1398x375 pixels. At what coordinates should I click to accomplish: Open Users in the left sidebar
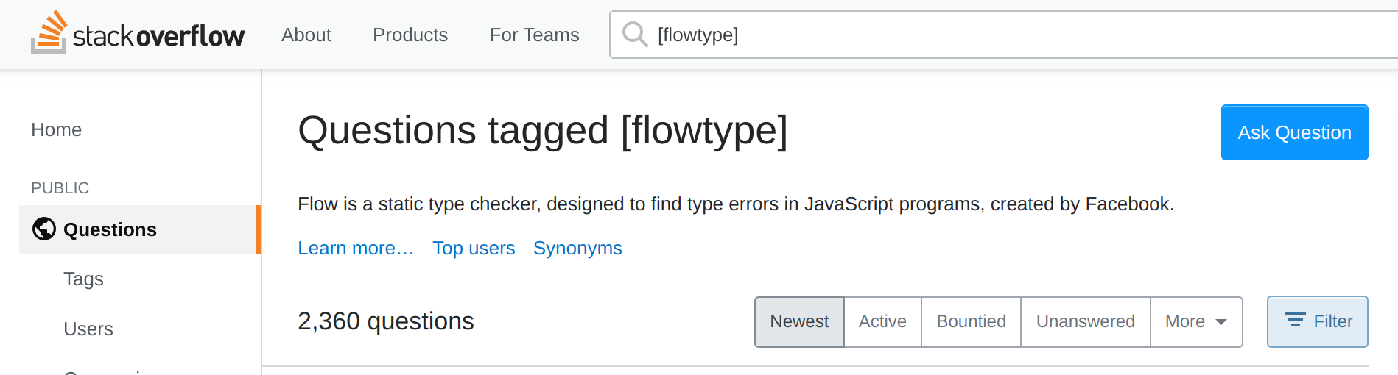click(x=88, y=329)
